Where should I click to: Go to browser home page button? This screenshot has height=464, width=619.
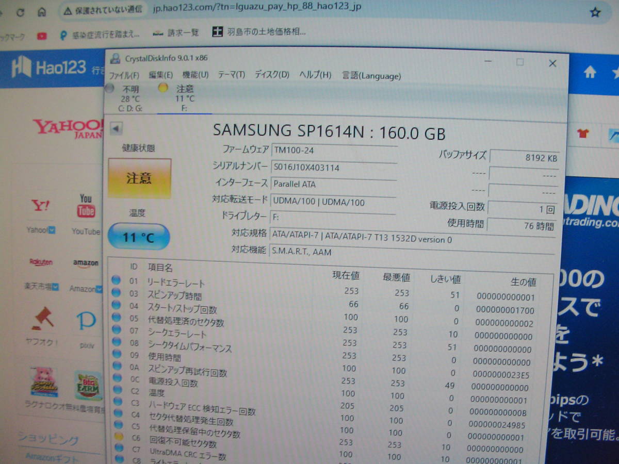(42, 12)
